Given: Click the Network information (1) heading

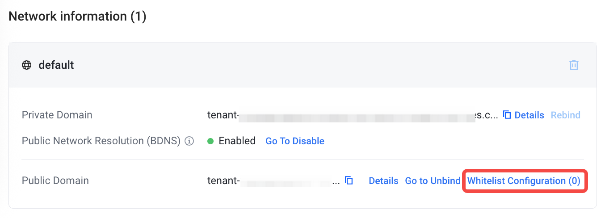Looking at the screenshot, I should [x=77, y=17].
